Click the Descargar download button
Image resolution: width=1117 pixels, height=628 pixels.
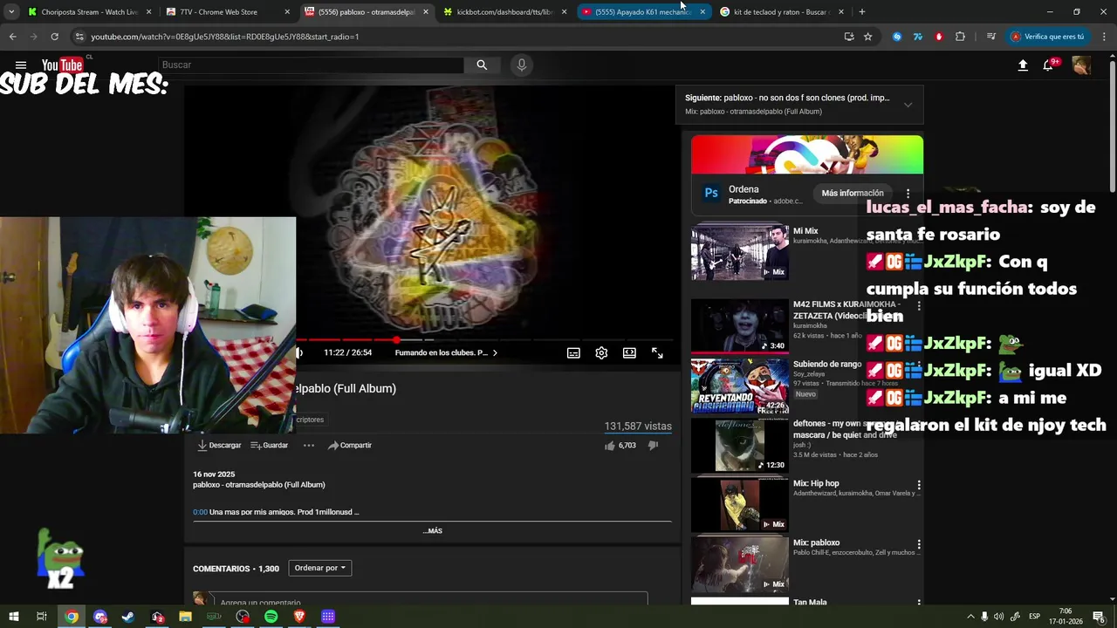point(219,445)
